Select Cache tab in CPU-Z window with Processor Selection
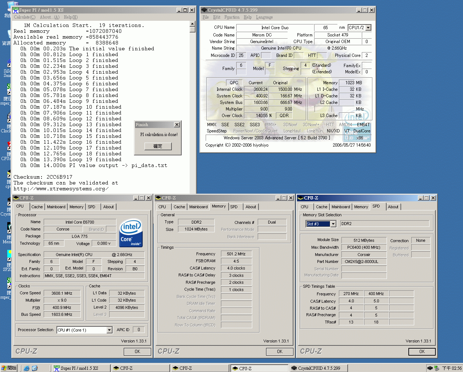 click(x=37, y=207)
